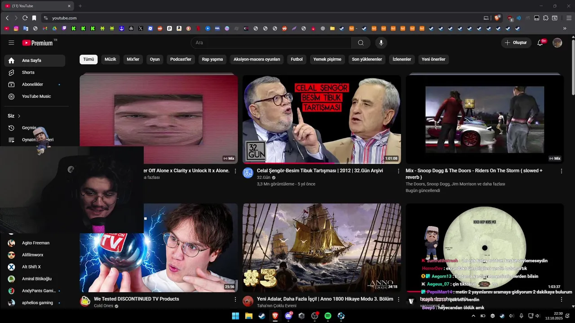Click the search magnifier button
Image resolution: width=575 pixels, height=323 pixels.
click(361, 43)
